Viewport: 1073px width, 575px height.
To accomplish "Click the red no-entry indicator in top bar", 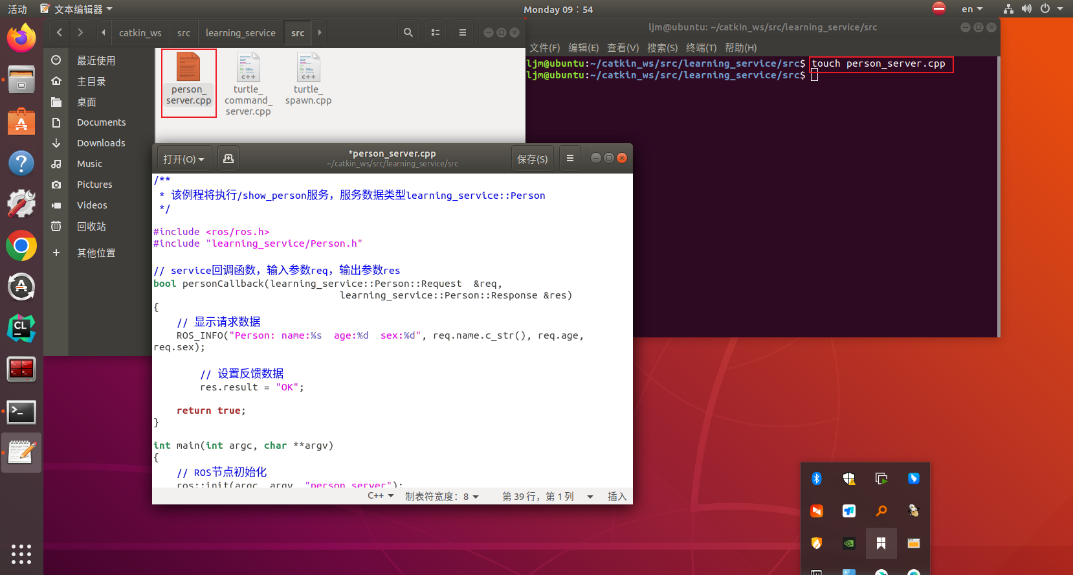I will click(x=939, y=8).
